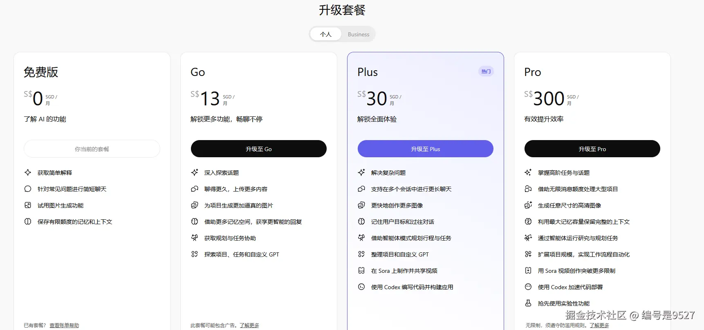The image size is (704, 330).
Task: Click 此套餐可能包含广告 note text
Action: coord(213,326)
